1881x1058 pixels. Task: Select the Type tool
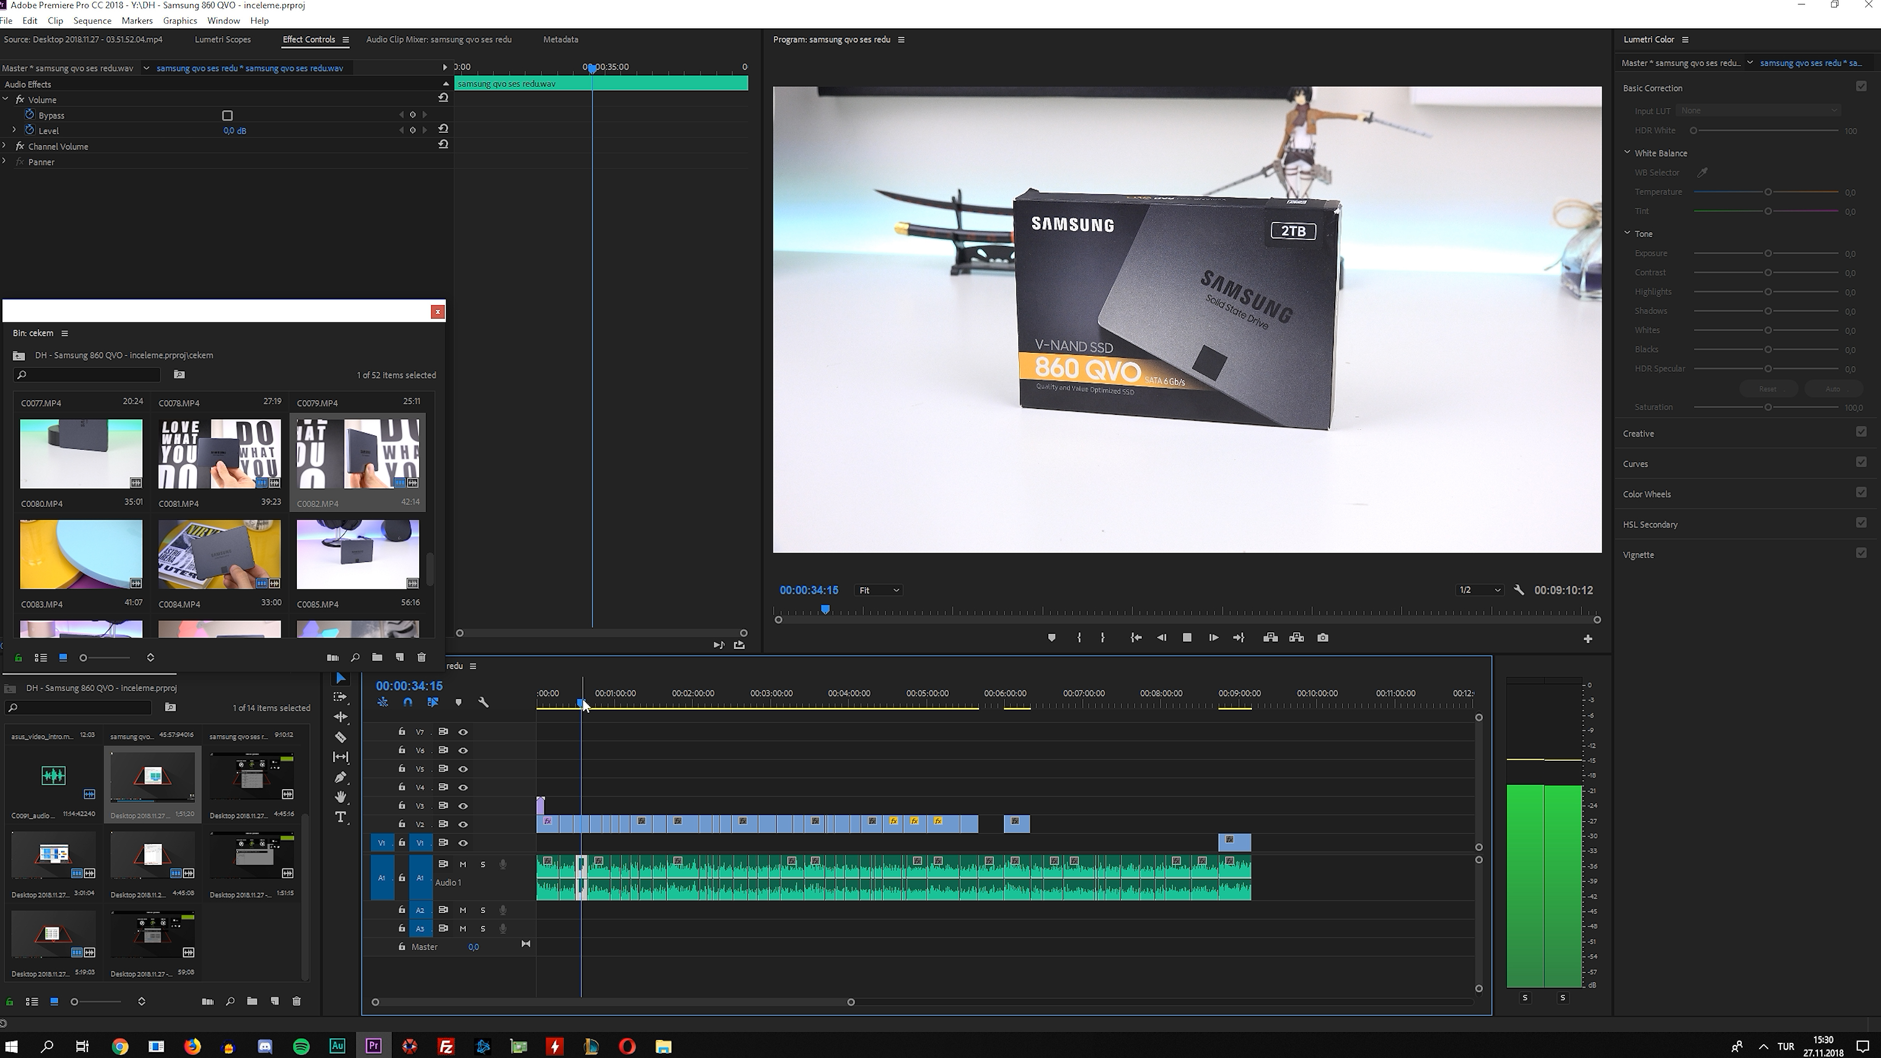(340, 817)
